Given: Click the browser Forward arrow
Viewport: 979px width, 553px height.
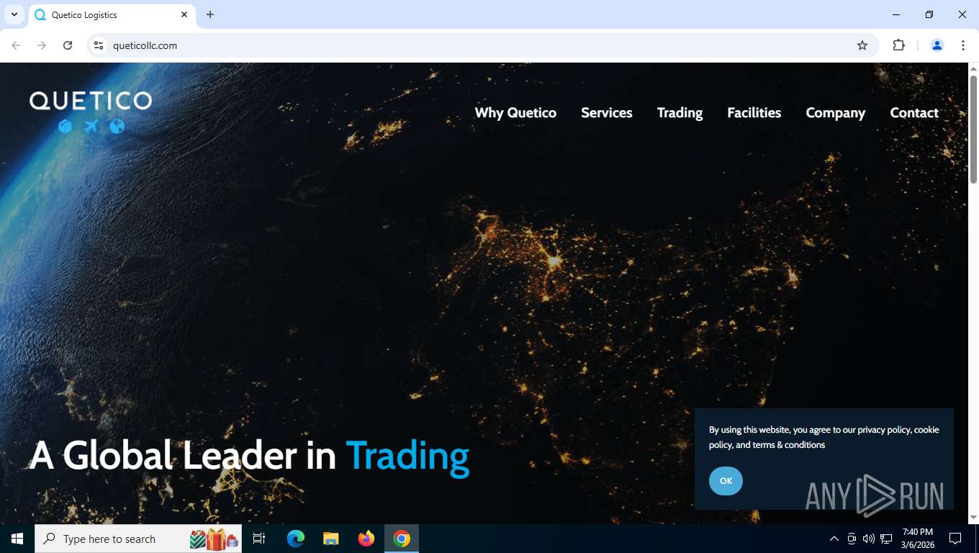Looking at the screenshot, I should pos(42,45).
